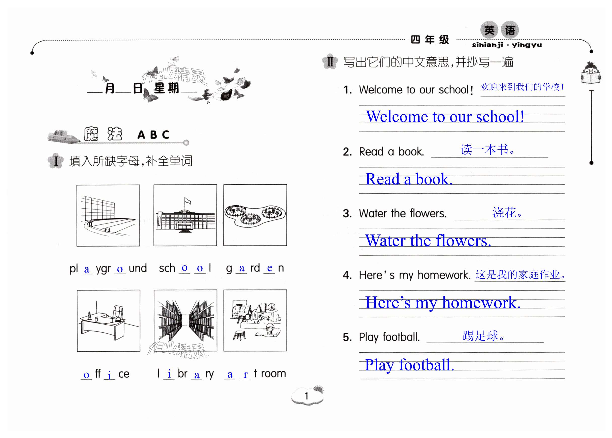
Task: Click the blue text Play football.
Action: point(409,365)
